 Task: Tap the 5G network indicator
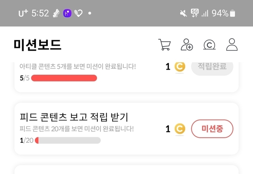click(x=194, y=13)
